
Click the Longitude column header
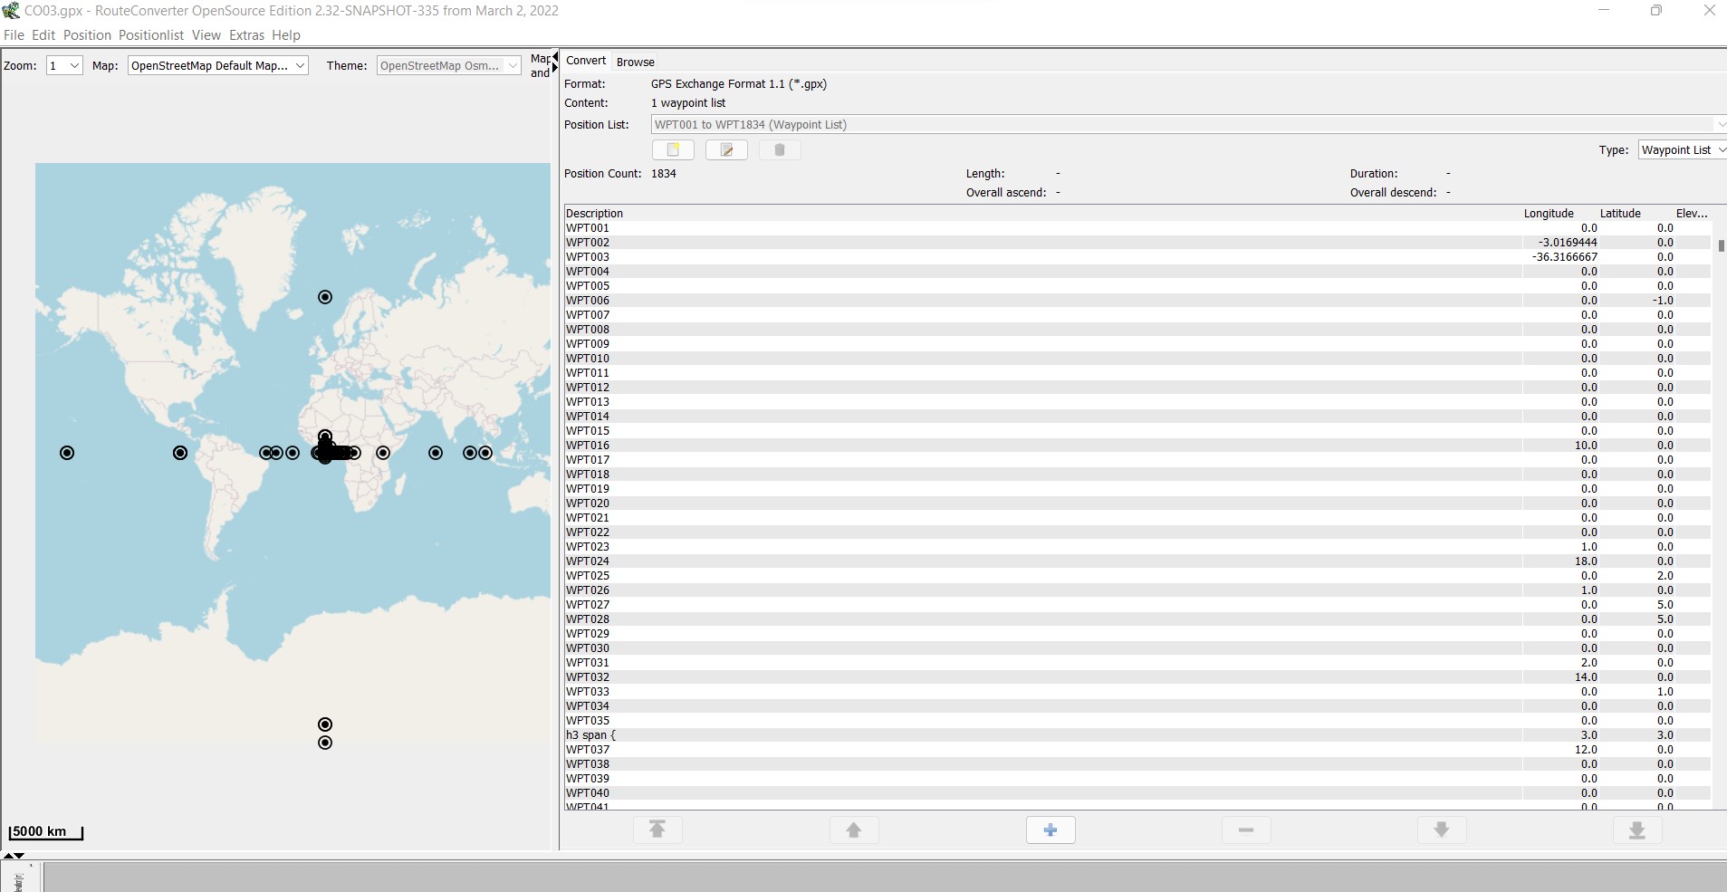coord(1549,214)
